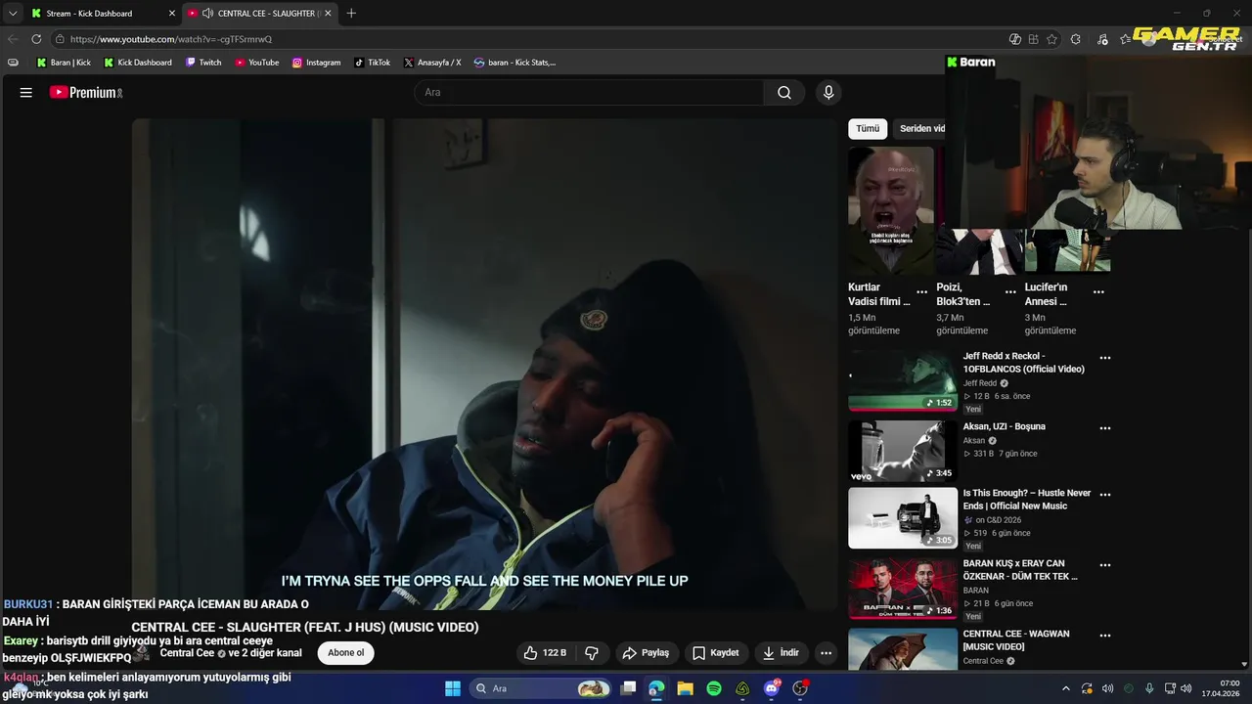The height and width of the screenshot is (704, 1252).
Task: Subscribe with the Abone ol button
Action: [x=345, y=652]
